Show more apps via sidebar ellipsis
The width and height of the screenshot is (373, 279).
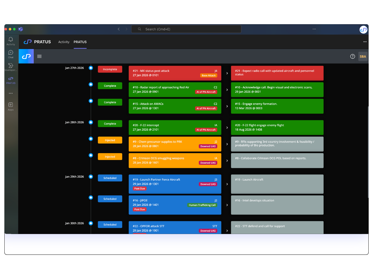point(11,93)
